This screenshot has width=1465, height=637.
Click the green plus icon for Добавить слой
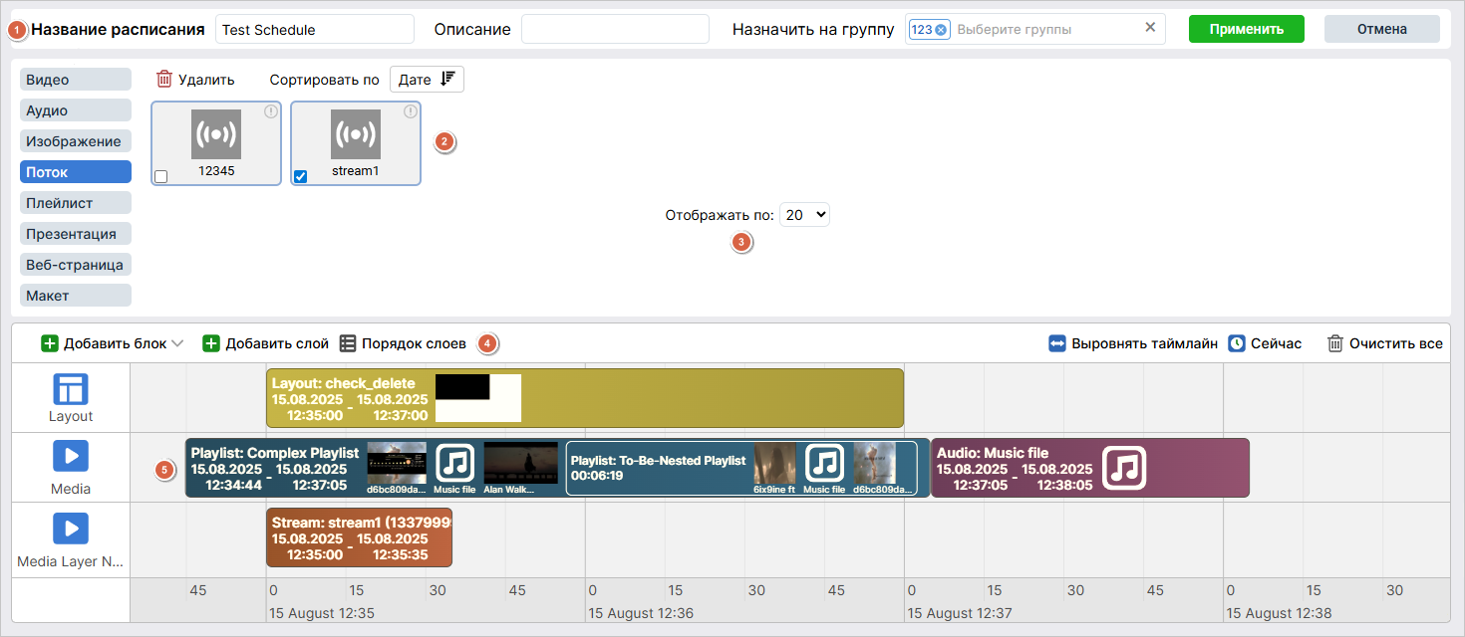pyautogui.click(x=211, y=343)
